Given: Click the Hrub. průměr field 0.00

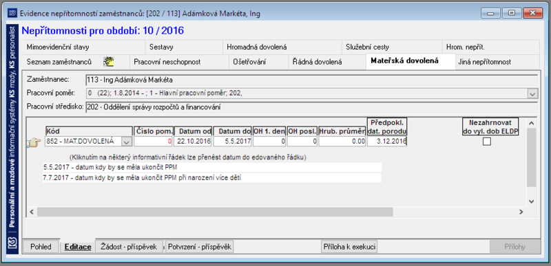Looking at the screenshot, I should 342,142.
